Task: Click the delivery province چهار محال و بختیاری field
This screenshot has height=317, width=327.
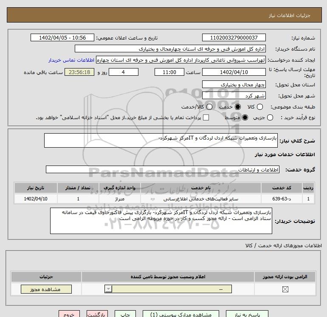Action: coord(234,84)
